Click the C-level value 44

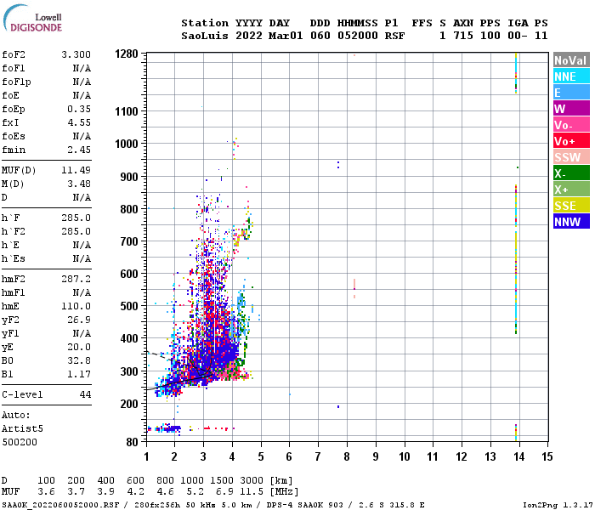[85, 394]
